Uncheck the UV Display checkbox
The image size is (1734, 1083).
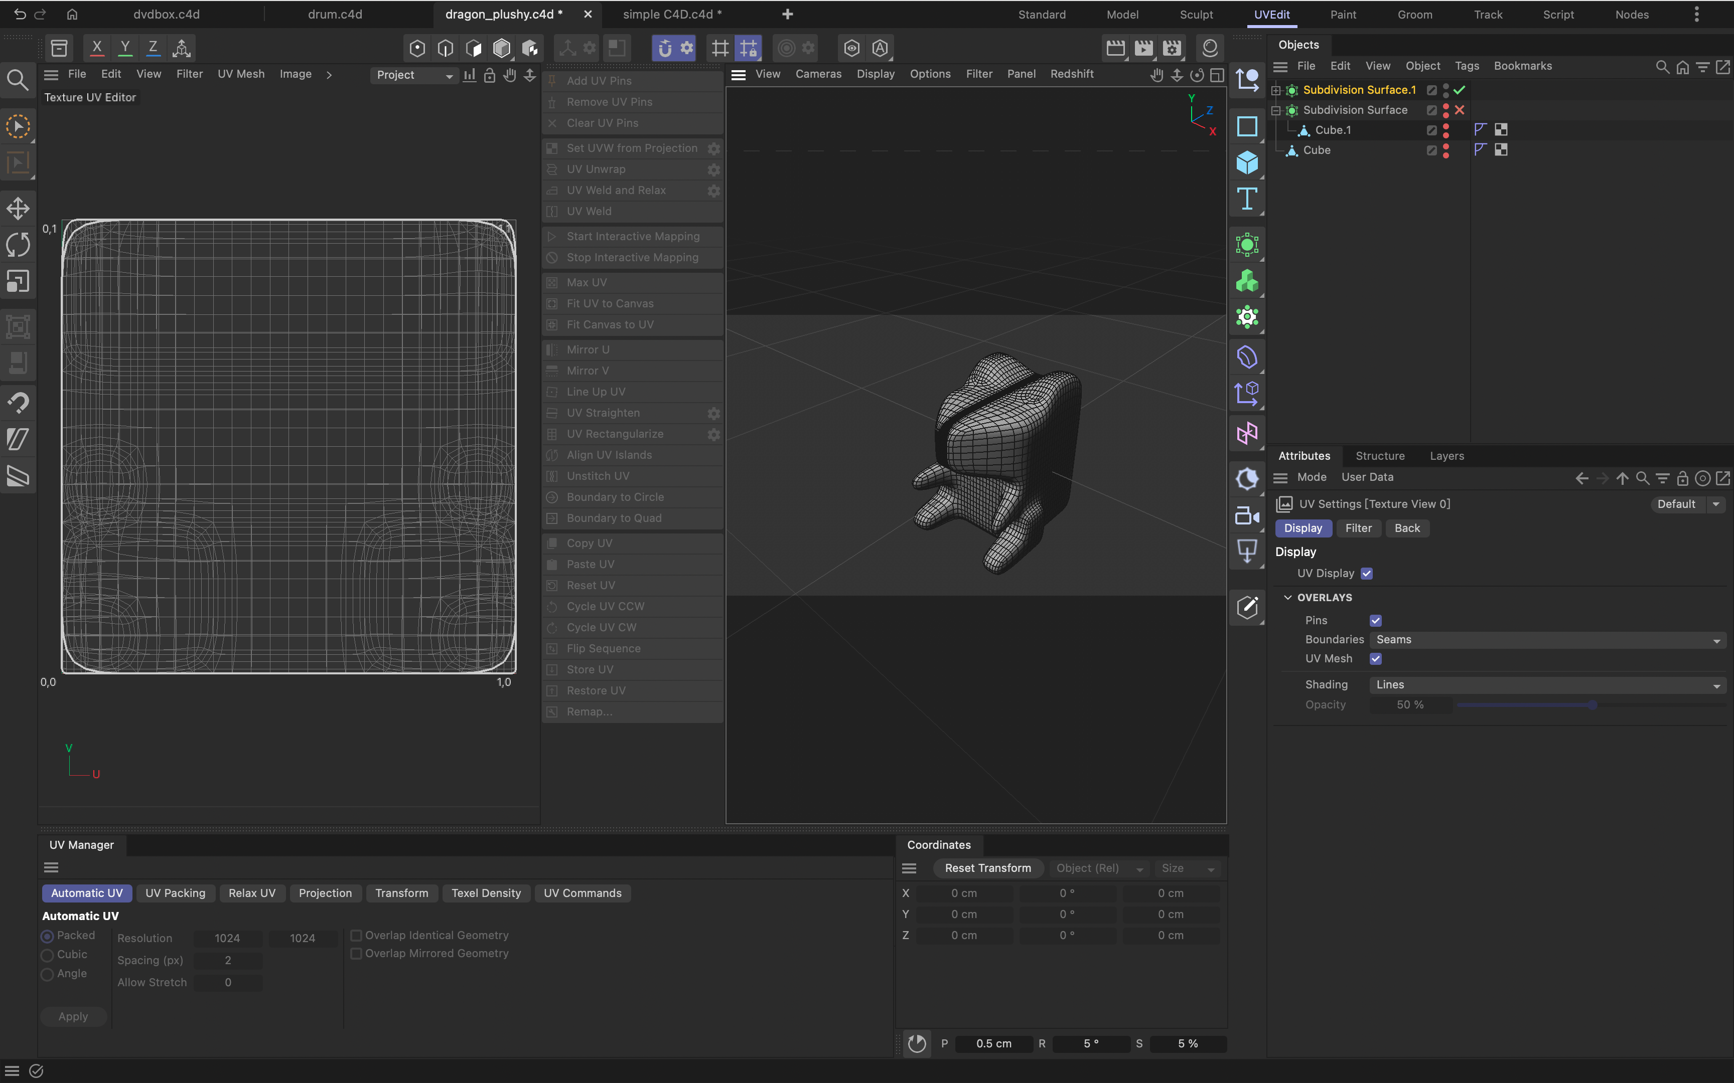pos(1366,573)
